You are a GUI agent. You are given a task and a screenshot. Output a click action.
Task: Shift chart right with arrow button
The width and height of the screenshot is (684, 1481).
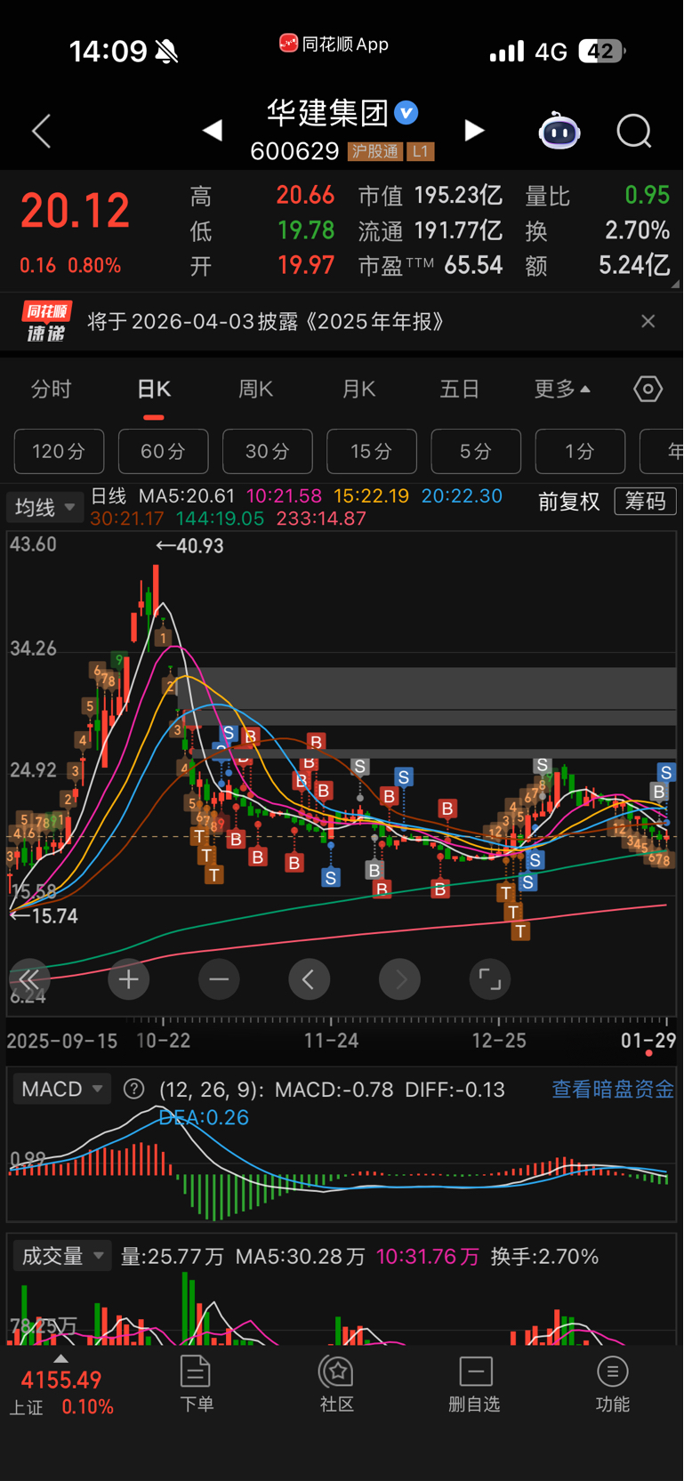point(399,979)
